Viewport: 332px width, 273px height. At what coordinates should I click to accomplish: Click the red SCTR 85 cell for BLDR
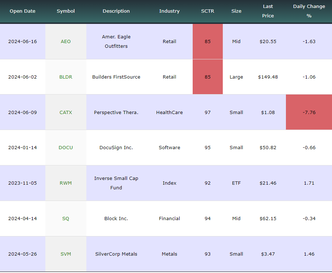click(x=208, y=77)
